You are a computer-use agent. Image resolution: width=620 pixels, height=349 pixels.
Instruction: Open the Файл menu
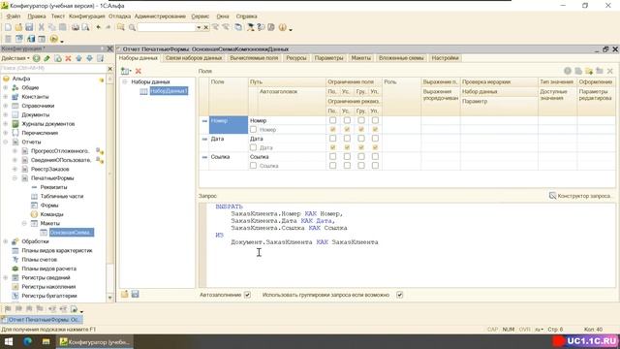(x=14, y=16)
